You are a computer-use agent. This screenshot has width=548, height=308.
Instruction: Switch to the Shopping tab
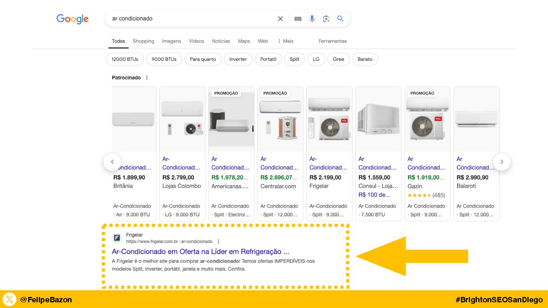(x=143, y=41)
